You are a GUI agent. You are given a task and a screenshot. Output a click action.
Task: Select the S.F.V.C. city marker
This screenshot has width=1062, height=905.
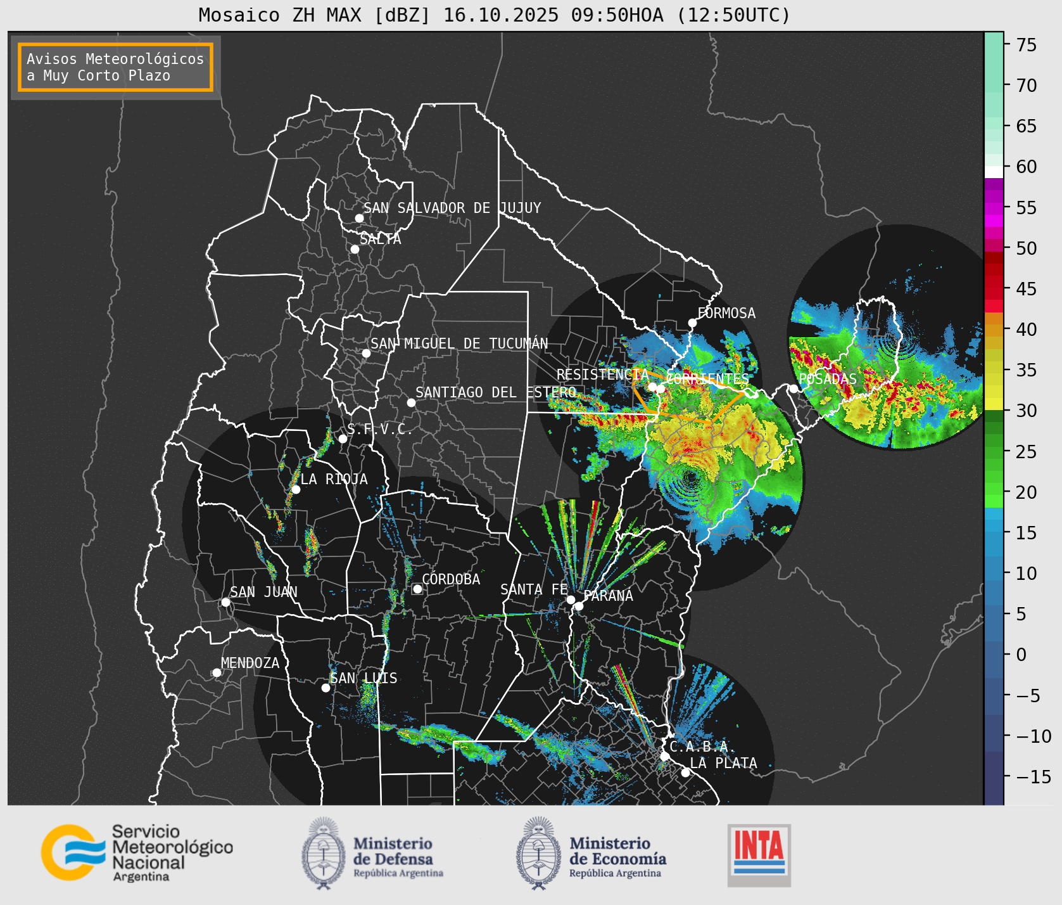343,439
